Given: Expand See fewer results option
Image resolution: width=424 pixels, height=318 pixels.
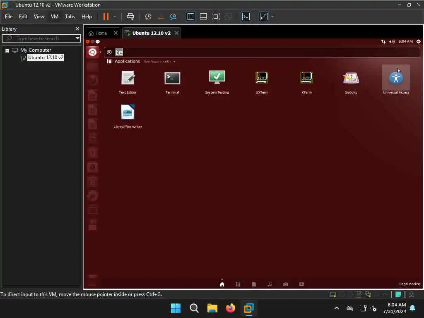Looking at the screenshot, I should (159, 61).
